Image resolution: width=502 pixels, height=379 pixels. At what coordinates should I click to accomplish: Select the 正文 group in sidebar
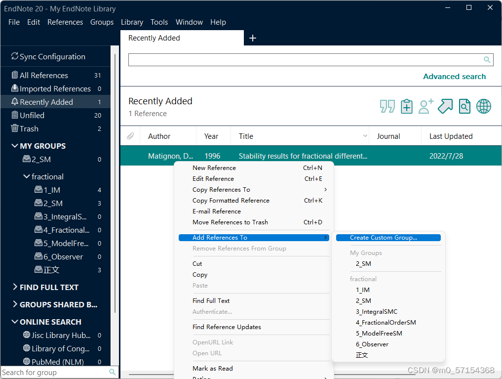pyautogui.click(x=56, y=270)
